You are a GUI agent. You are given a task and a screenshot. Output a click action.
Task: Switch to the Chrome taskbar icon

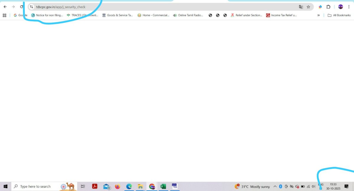pyautogui.click(x=152, y=186)
